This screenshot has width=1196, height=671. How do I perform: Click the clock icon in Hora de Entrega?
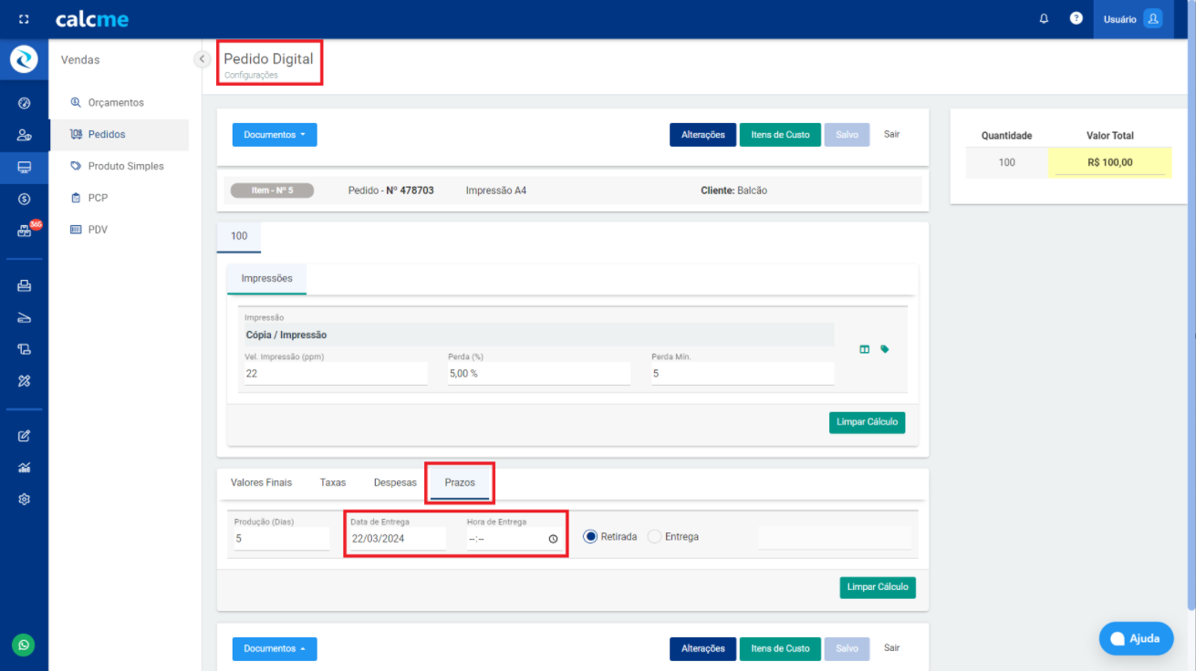[x=553, y=539]
